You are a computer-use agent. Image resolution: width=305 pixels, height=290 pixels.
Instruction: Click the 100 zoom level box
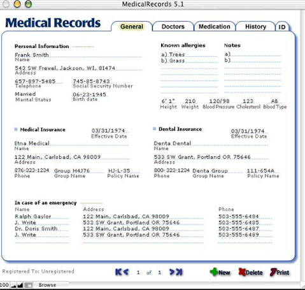click(x=4, y=285)
